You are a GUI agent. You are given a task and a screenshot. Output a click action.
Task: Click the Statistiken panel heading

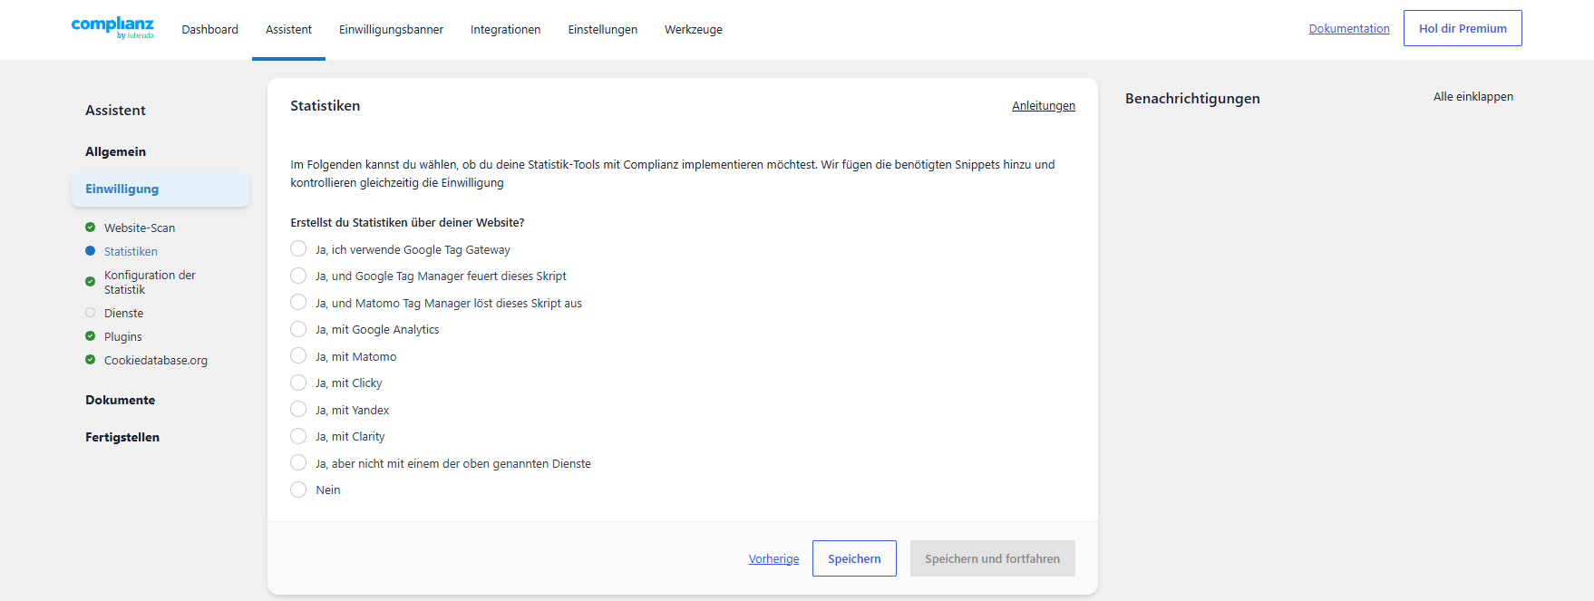point(325,106)
